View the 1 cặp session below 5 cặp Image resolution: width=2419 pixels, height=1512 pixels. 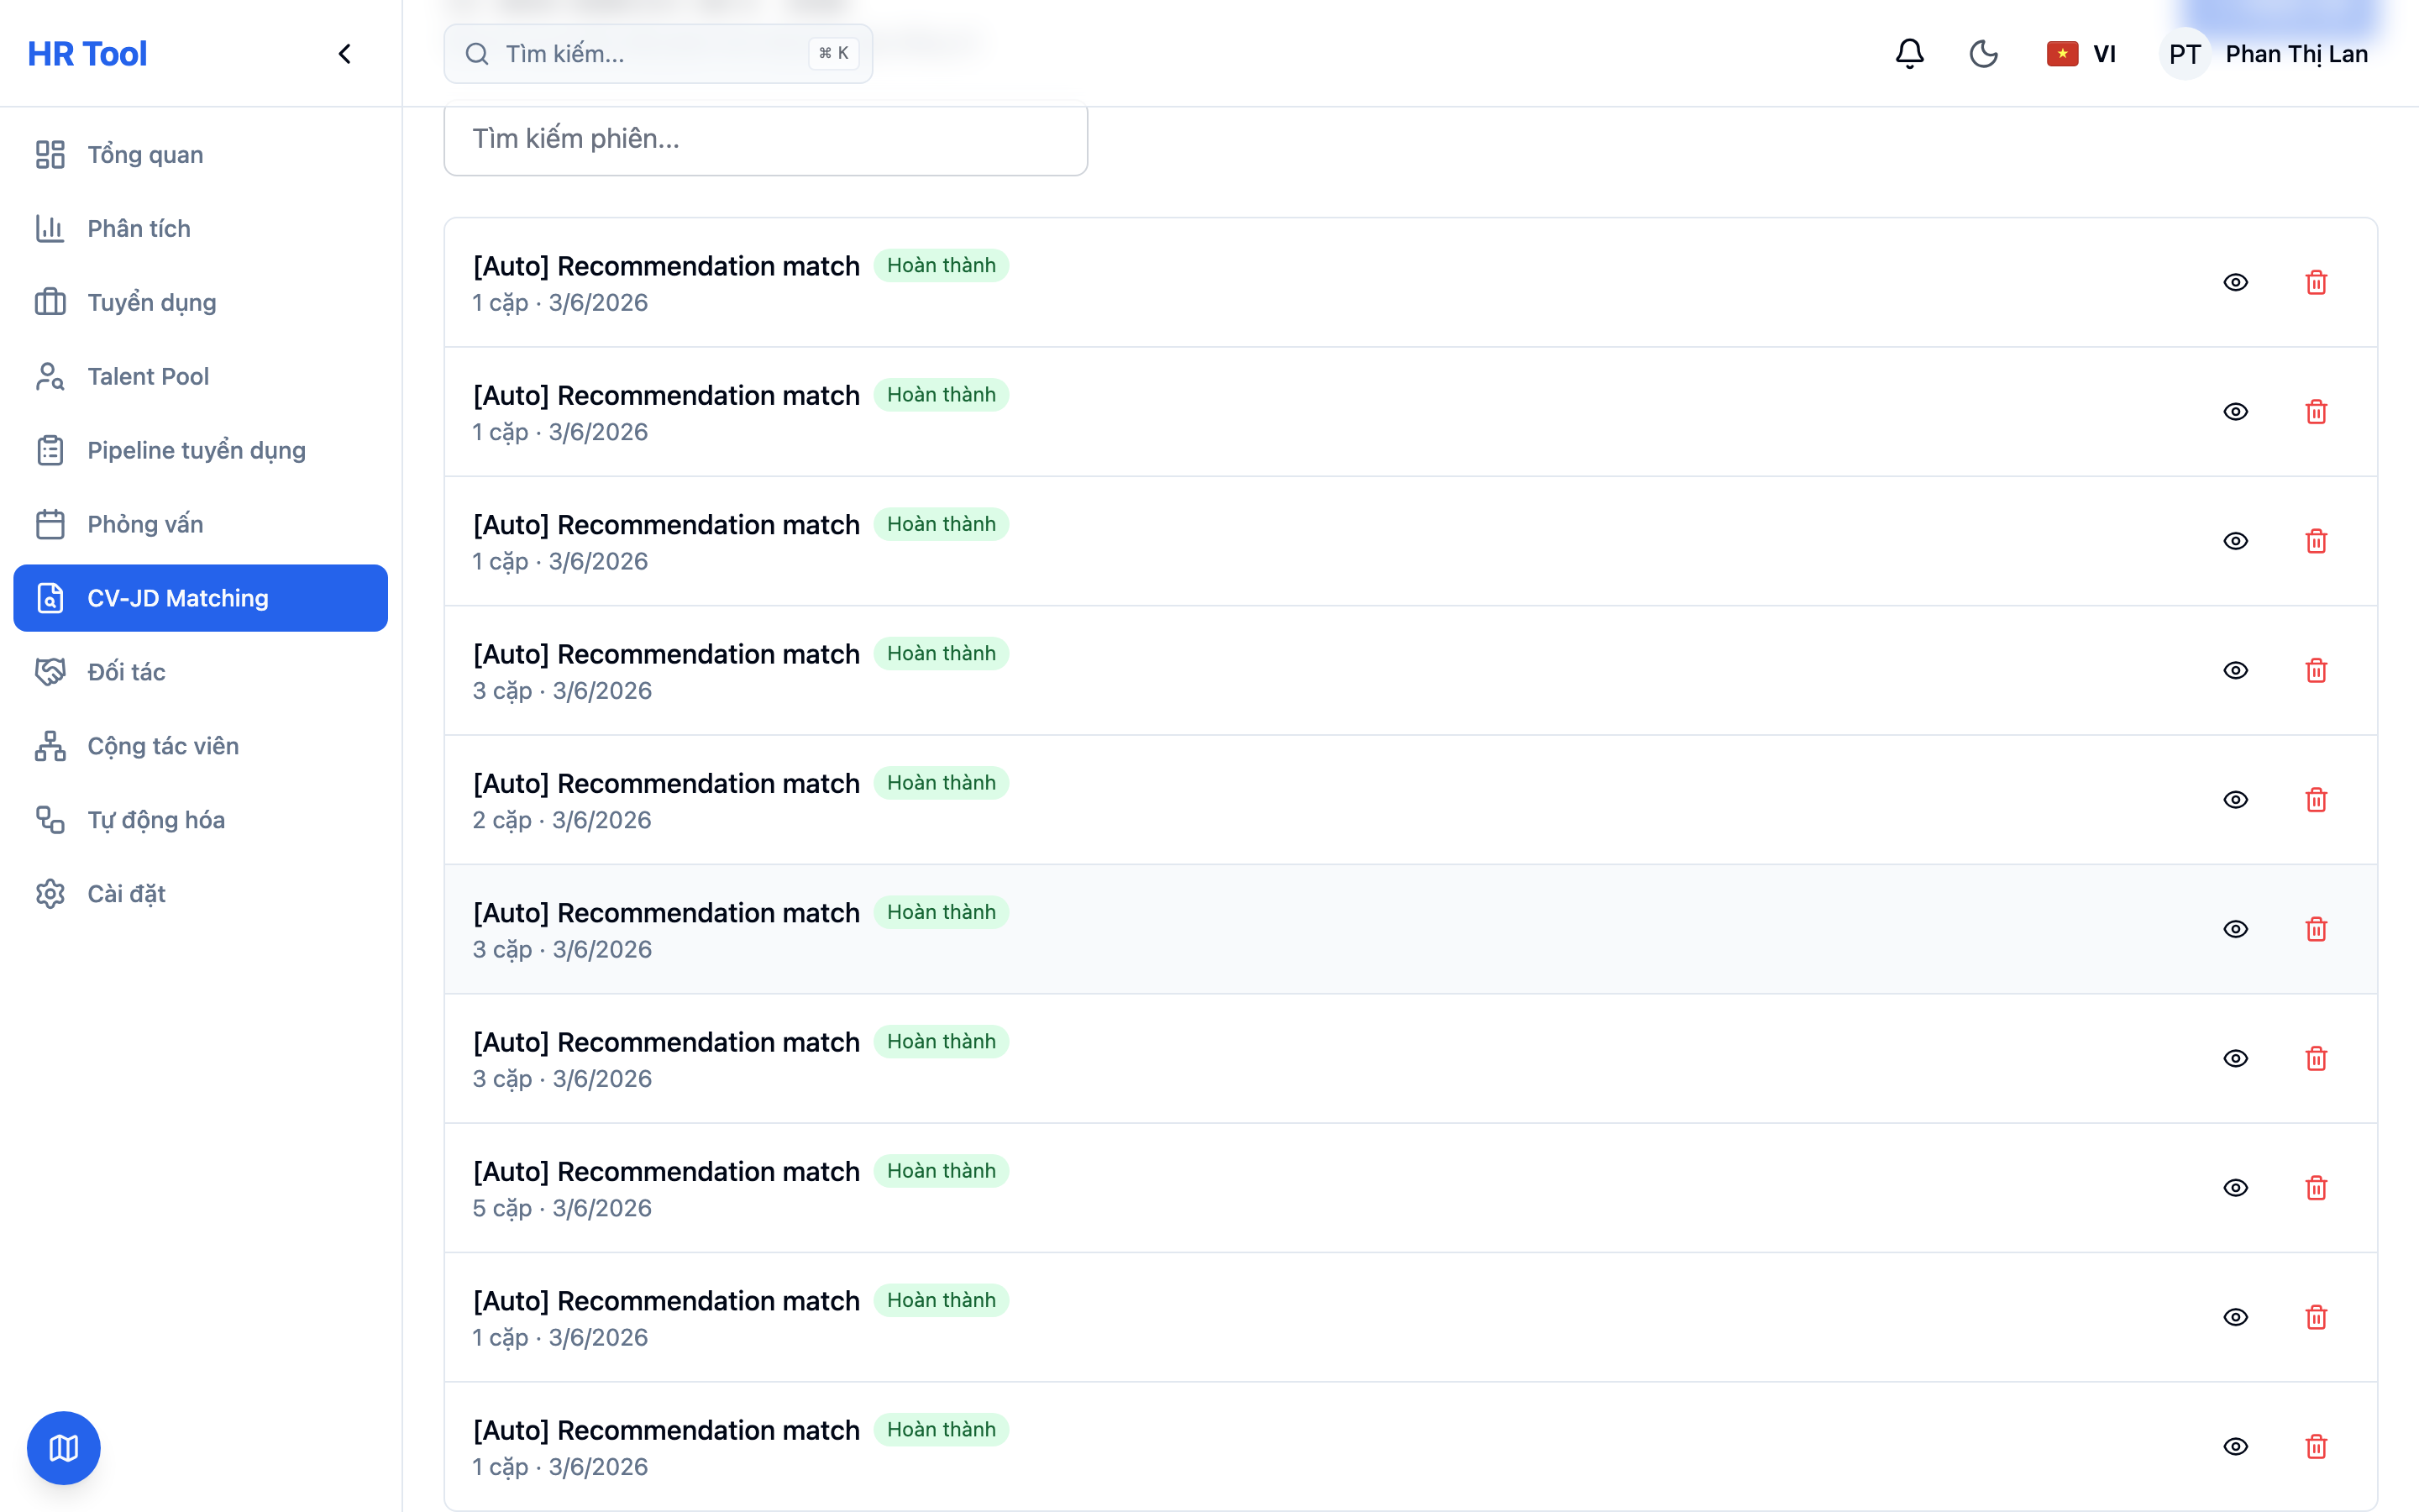tap(2235, 1317)
